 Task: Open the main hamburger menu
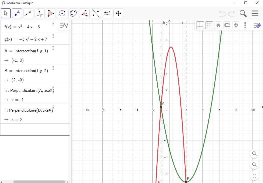[255, 14]
